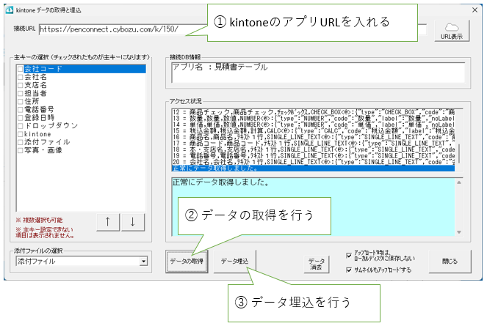Click scroll-down arrow of cyan message box

click(x=459, y=232)
